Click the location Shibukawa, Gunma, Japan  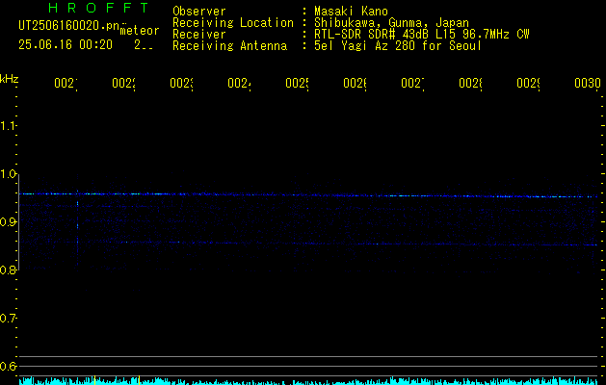tap(391, 23)
